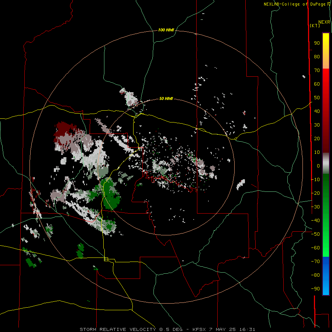Viewport: 332px width, 332px height.
Task: Select the -40 value on velocity scale
Action: (x=315, y=221)
